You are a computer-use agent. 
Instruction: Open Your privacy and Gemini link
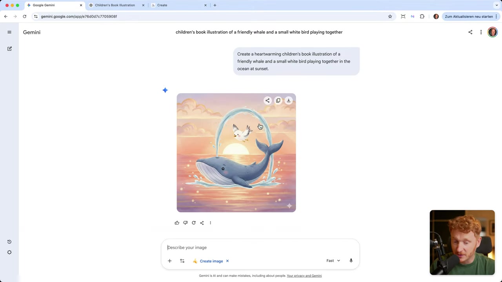[304, 276]
